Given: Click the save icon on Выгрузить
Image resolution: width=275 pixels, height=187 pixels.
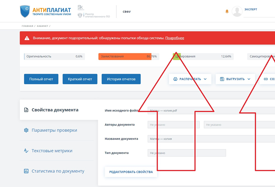Looking at the screenshot, I should click(x=222, y=79).
